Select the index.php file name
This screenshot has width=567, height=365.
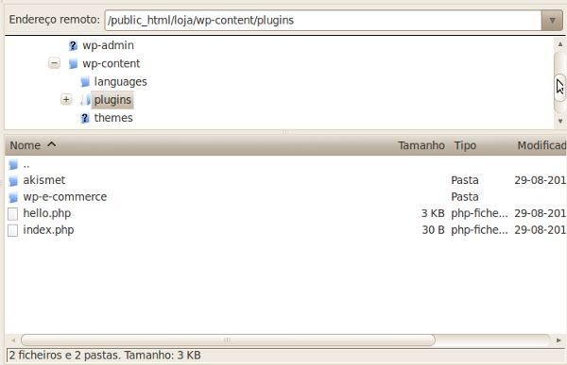click(x=48, y=230)
